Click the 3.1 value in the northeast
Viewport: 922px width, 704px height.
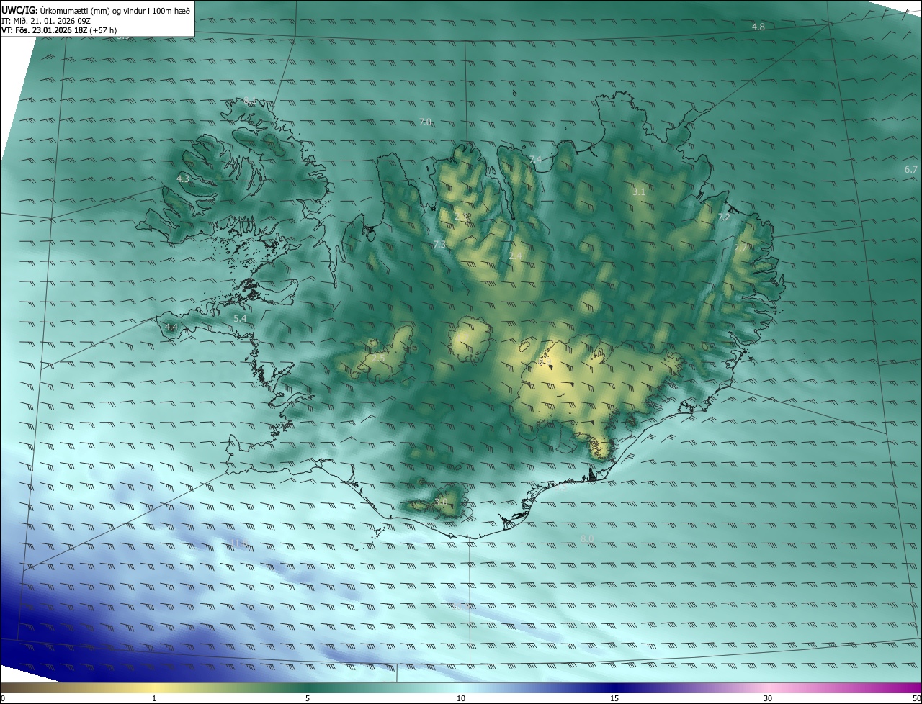(x=639, y=192)
